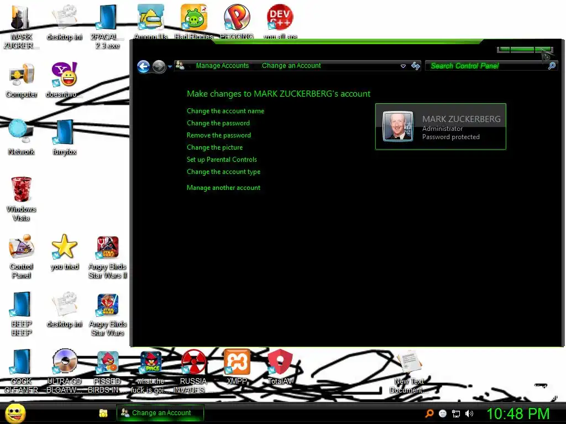Open the smiley face Start button
Viewport: 566px width, 424px height.
15,413
